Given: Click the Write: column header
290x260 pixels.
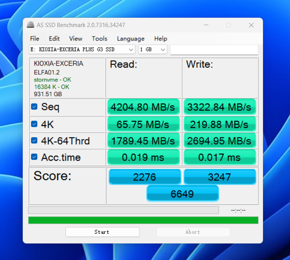Looking at the screenshot, I should tap(200, 64).
